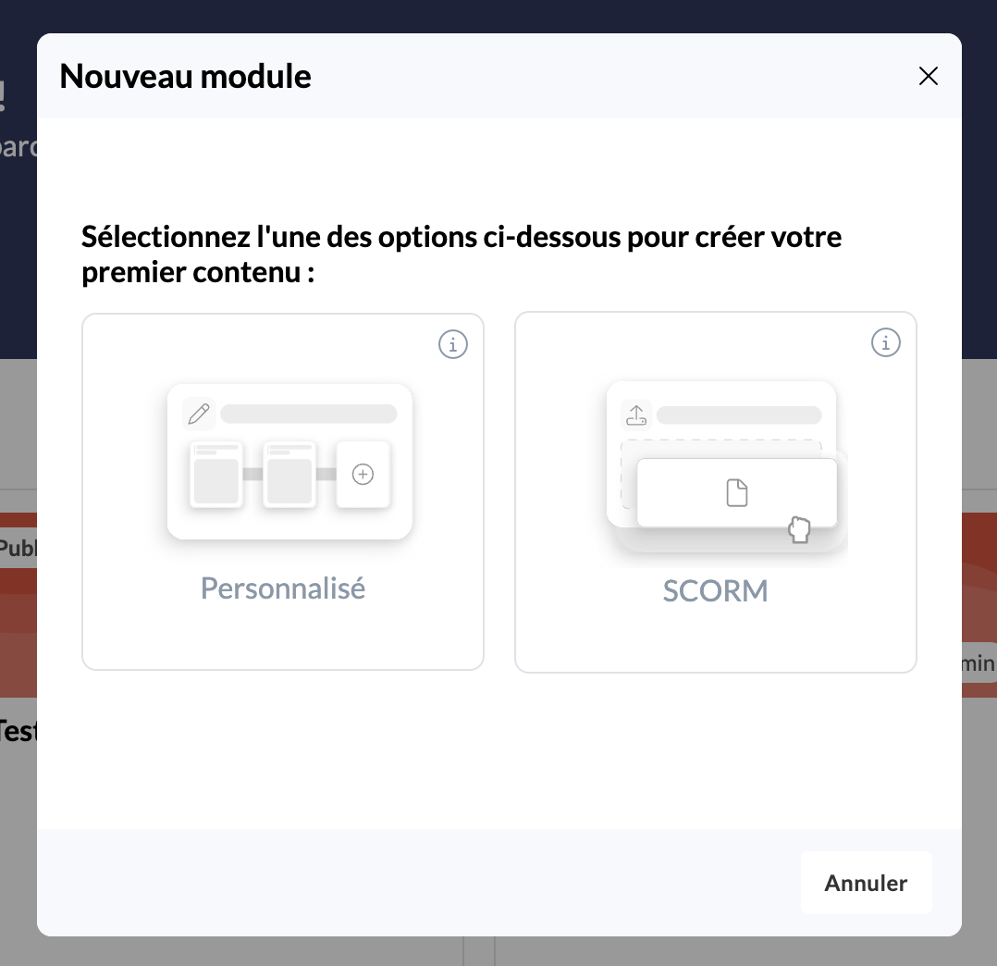Click the second page block in the Personnalisé illustration

289,475
